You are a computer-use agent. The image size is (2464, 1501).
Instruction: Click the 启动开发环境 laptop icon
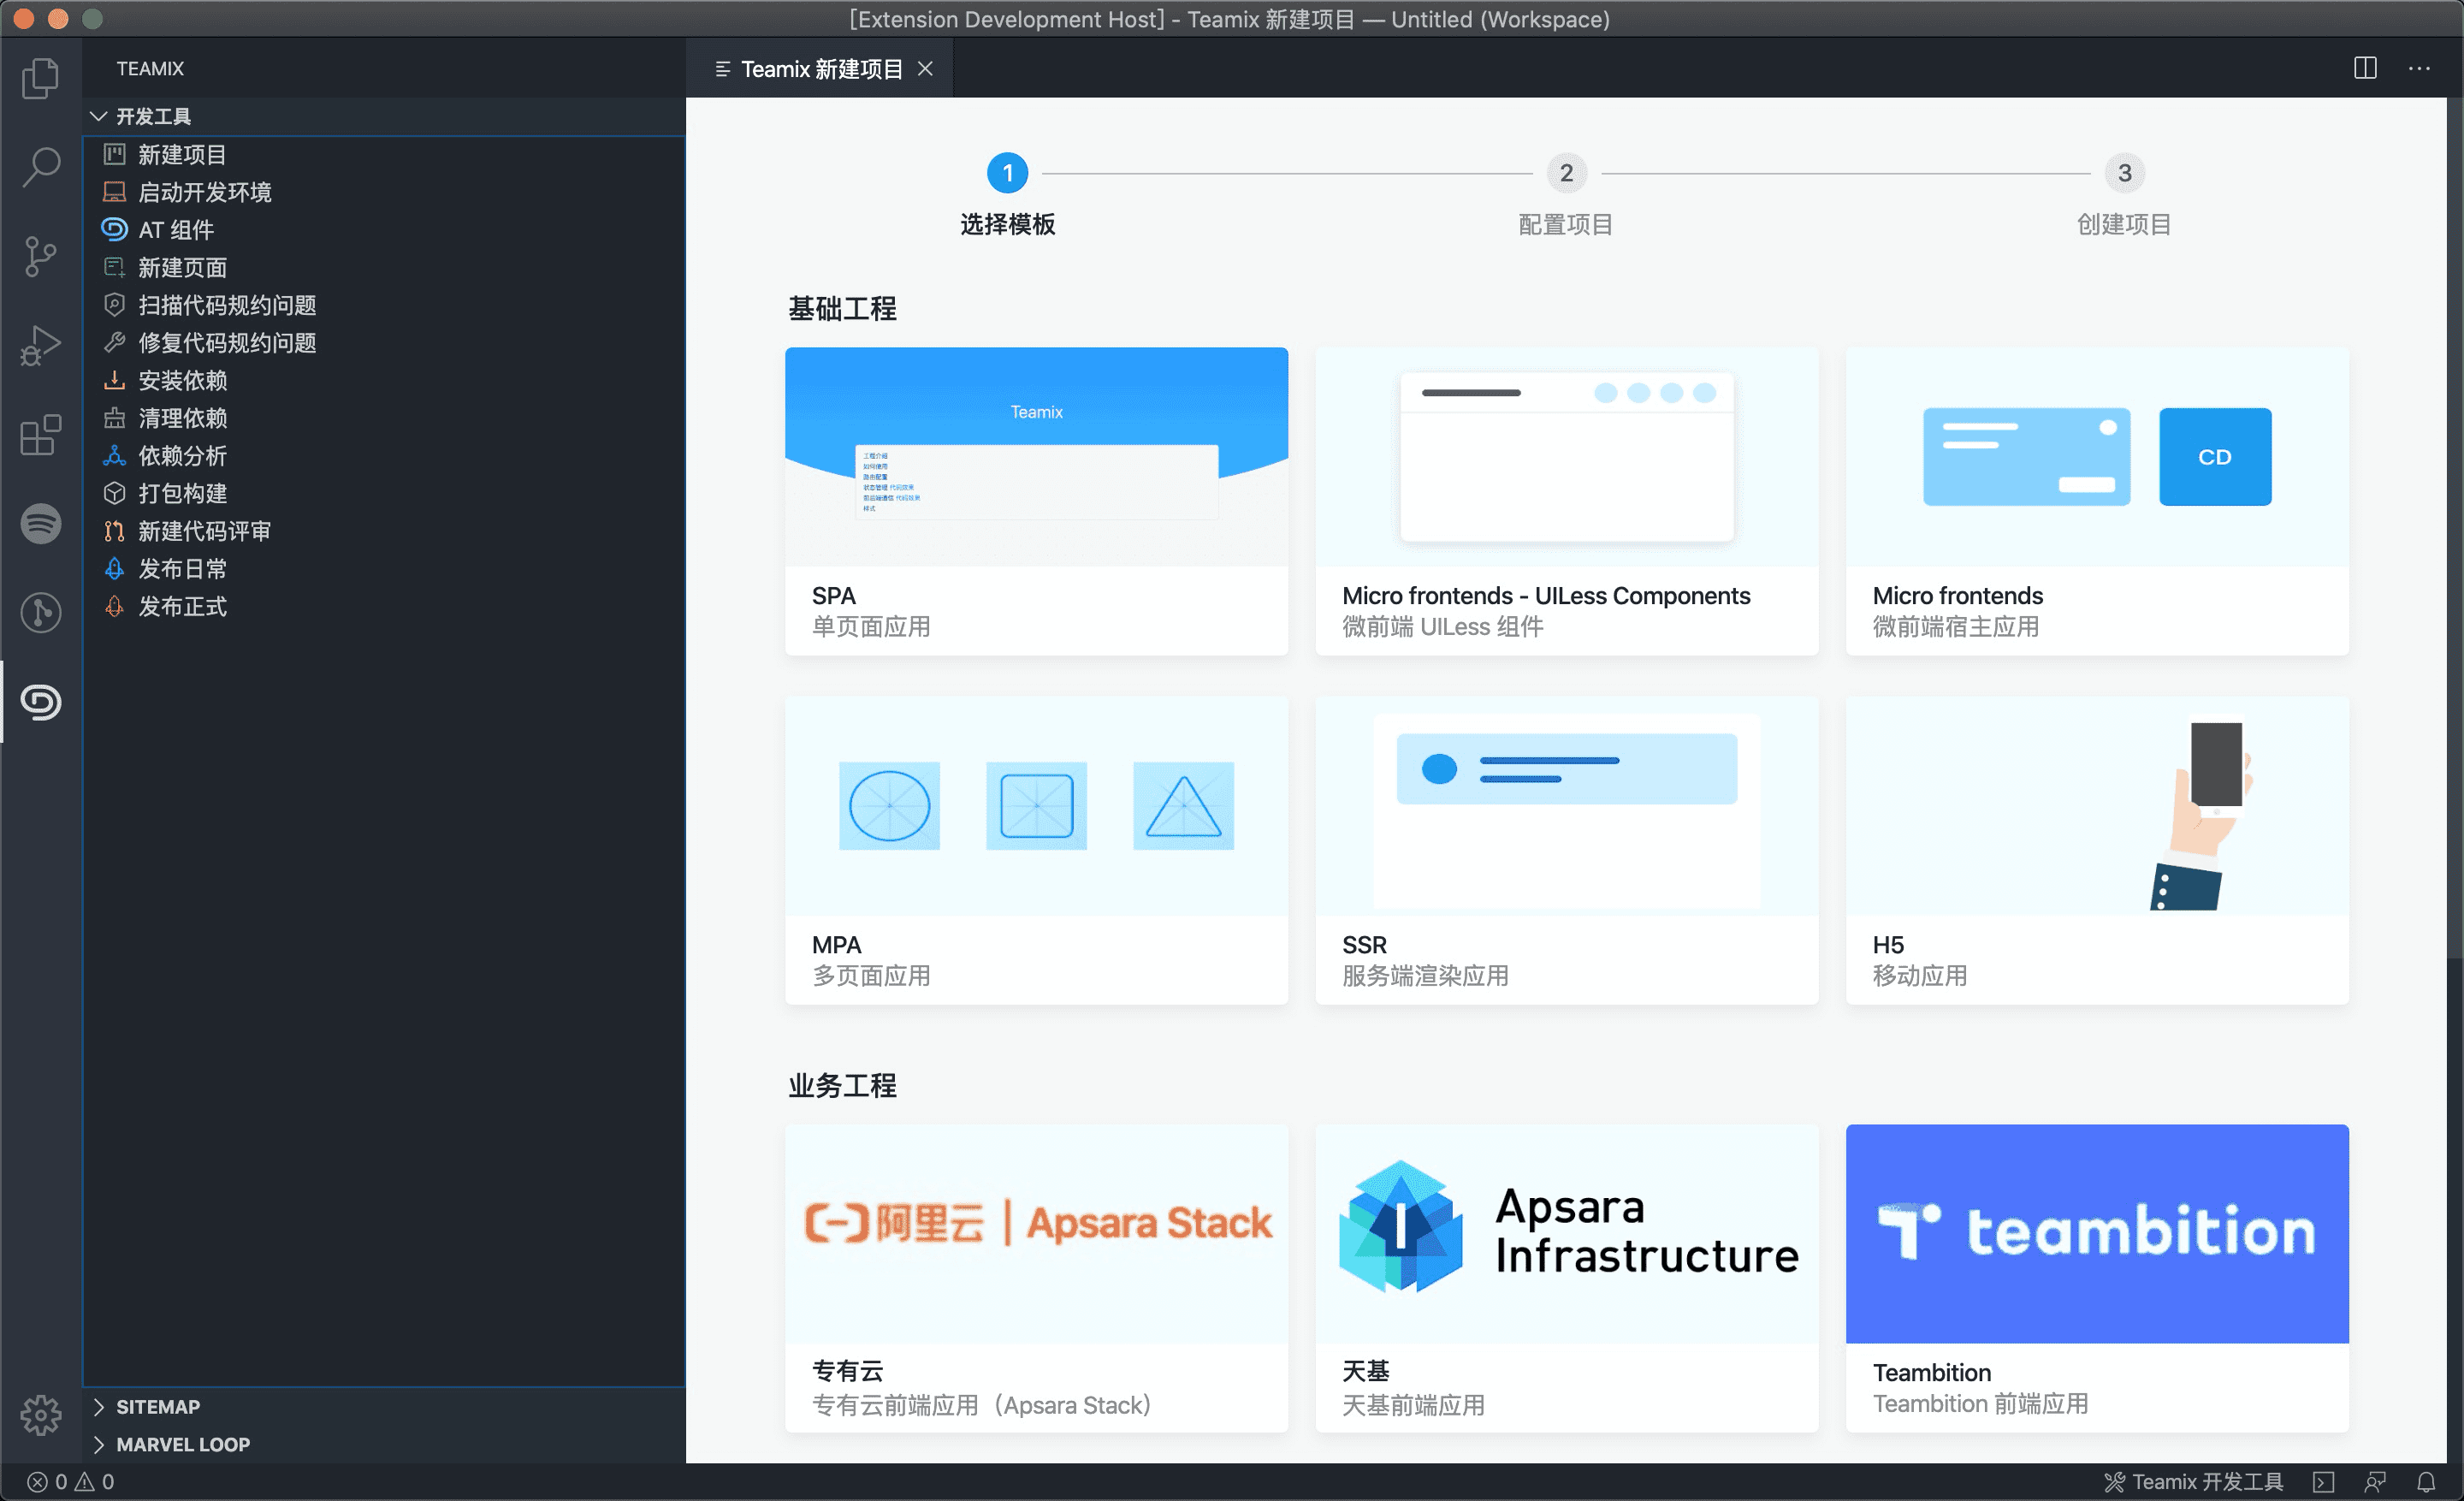pyautogui.click(x=114, y=192)
